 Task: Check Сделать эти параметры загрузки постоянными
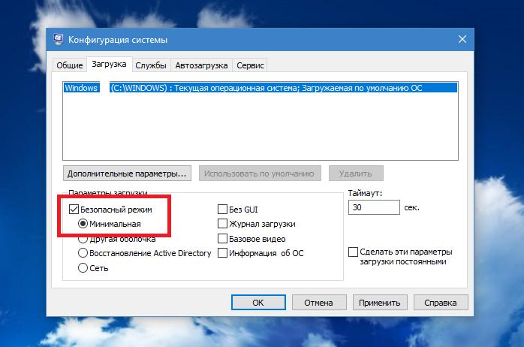(353, 252)
